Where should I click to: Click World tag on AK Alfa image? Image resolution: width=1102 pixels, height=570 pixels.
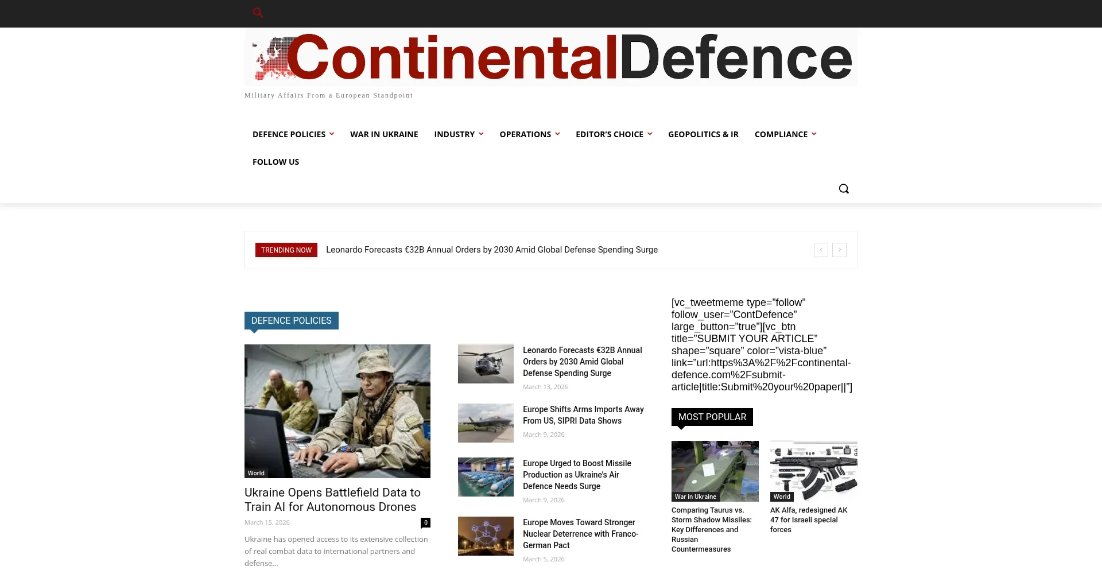click(782, 497)
